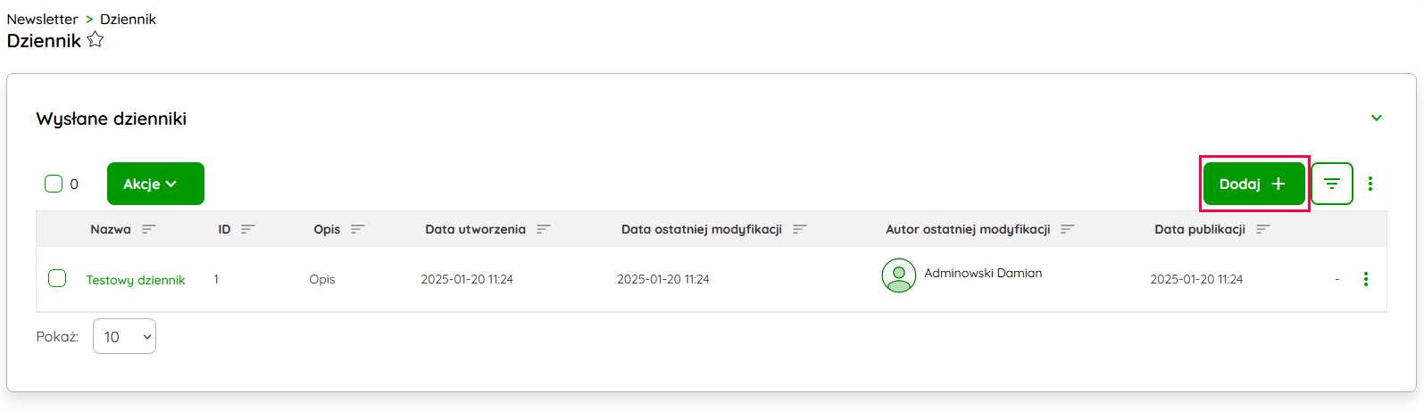Click the Dodaj button
The height and width of the screenshot is (419, 1424).
[1253, 184]
